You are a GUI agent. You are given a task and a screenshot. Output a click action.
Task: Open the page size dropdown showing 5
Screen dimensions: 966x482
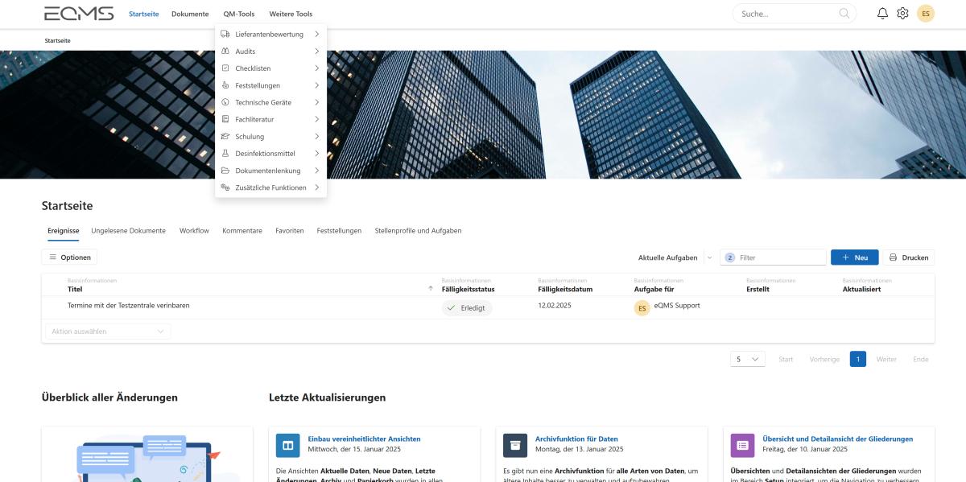tap(748, 359)
